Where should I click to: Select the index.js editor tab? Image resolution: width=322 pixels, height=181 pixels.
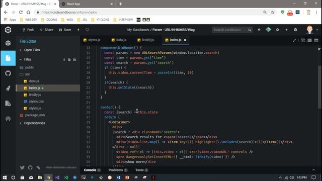176,40
